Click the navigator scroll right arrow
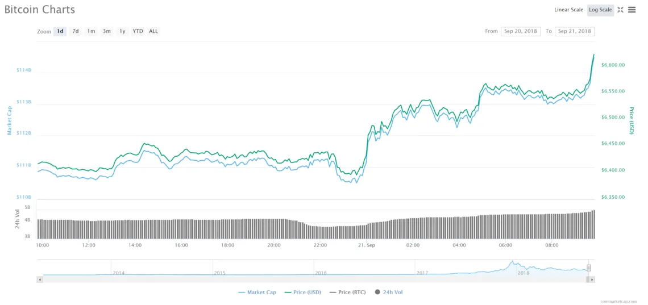The height and width of the screenshot is (305, 648). (x=592, y=279)
